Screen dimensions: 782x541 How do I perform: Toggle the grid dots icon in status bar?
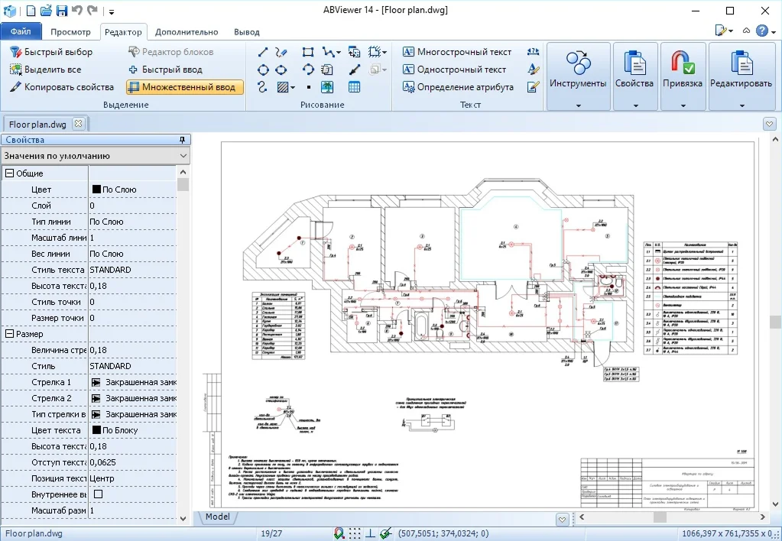click(x=355, y=533)
